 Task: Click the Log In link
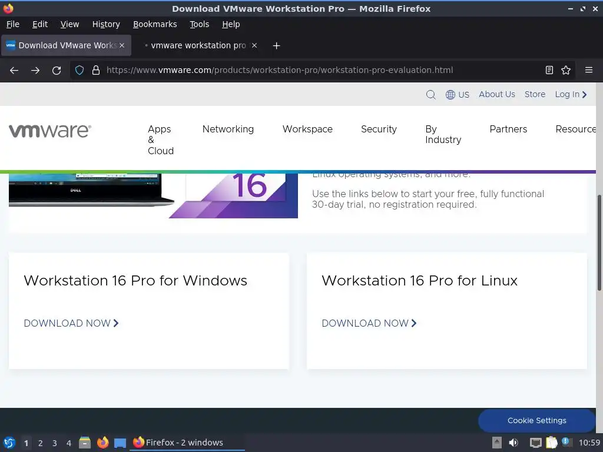click(571, 95)
